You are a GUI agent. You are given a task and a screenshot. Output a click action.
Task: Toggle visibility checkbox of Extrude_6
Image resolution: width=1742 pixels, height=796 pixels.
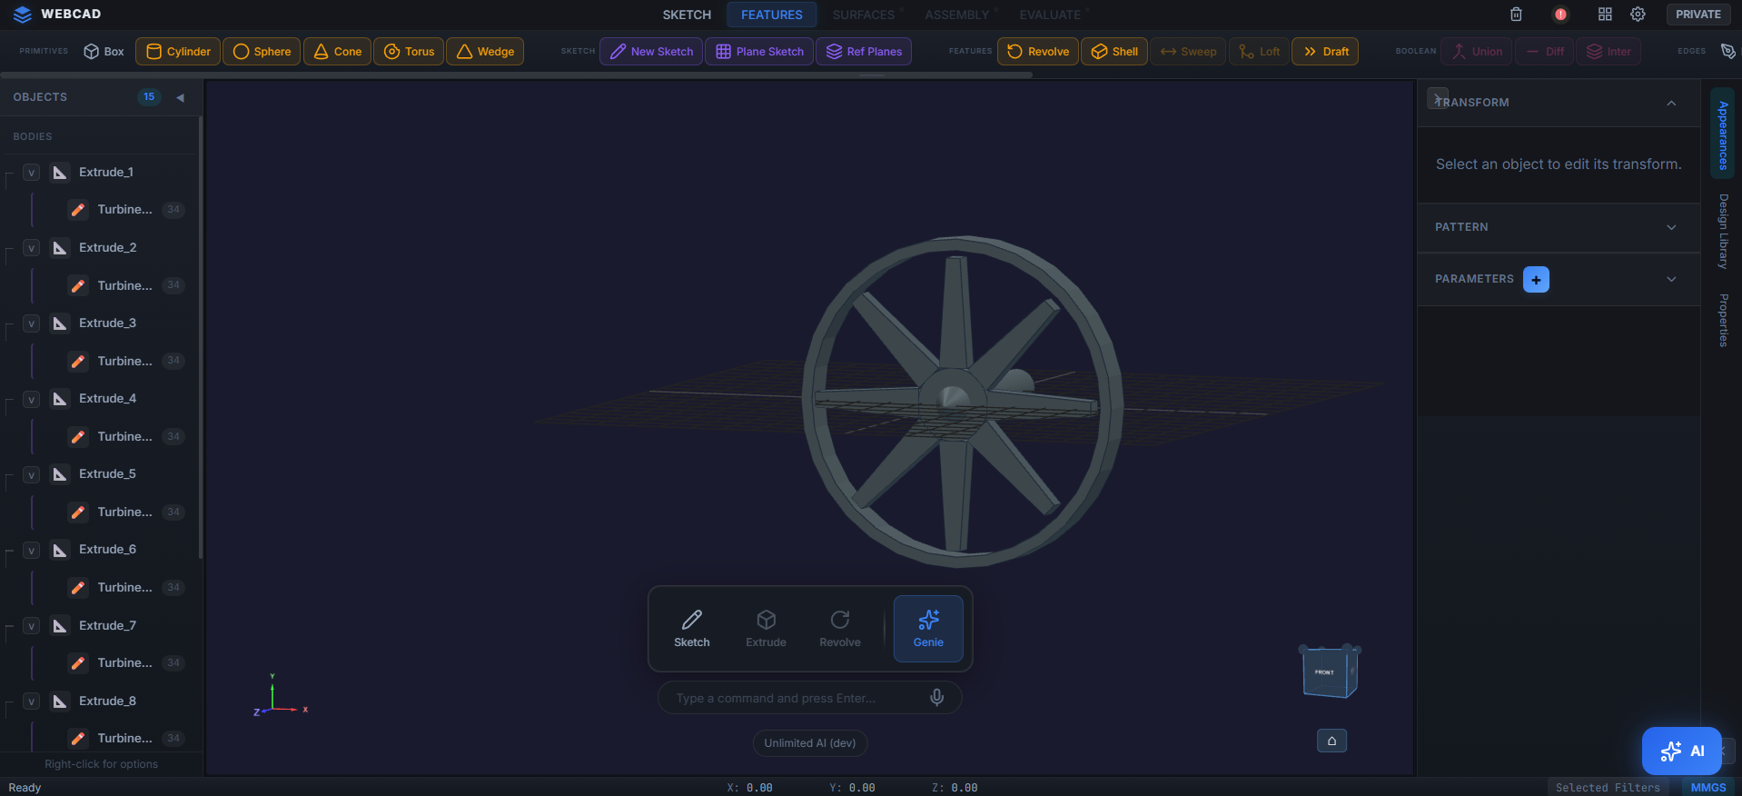(32, 550)
